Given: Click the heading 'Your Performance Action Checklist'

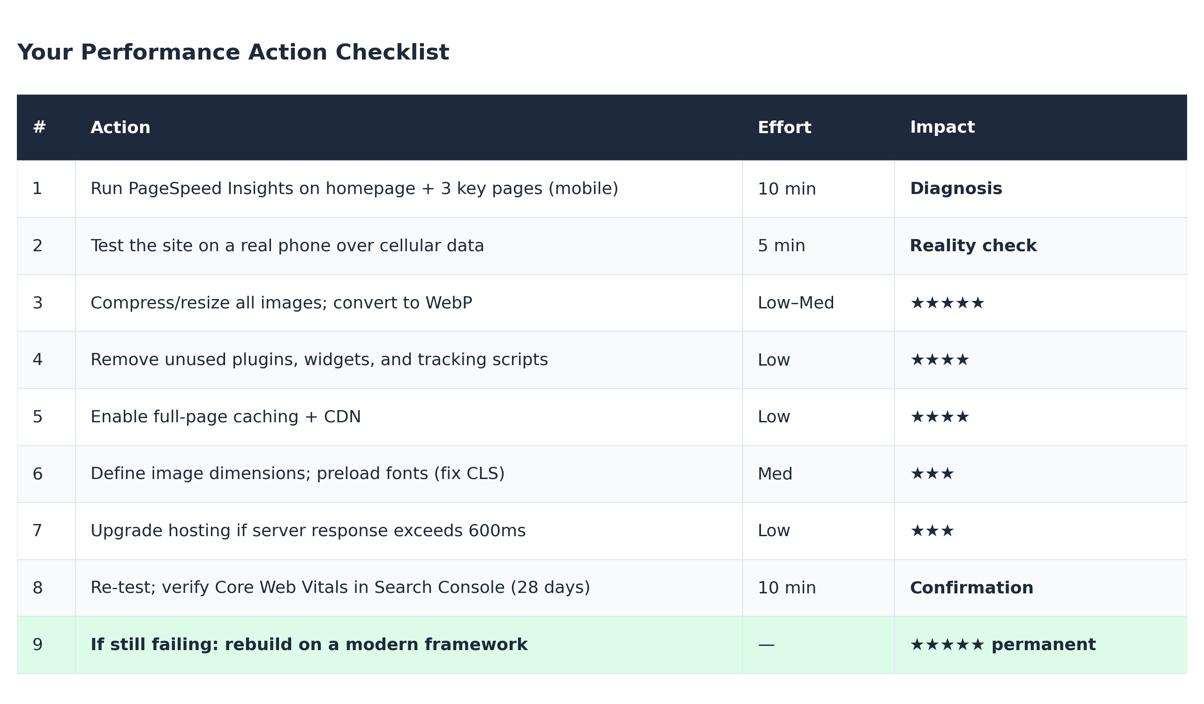Looking at the screenshot, I should [233, 52].
